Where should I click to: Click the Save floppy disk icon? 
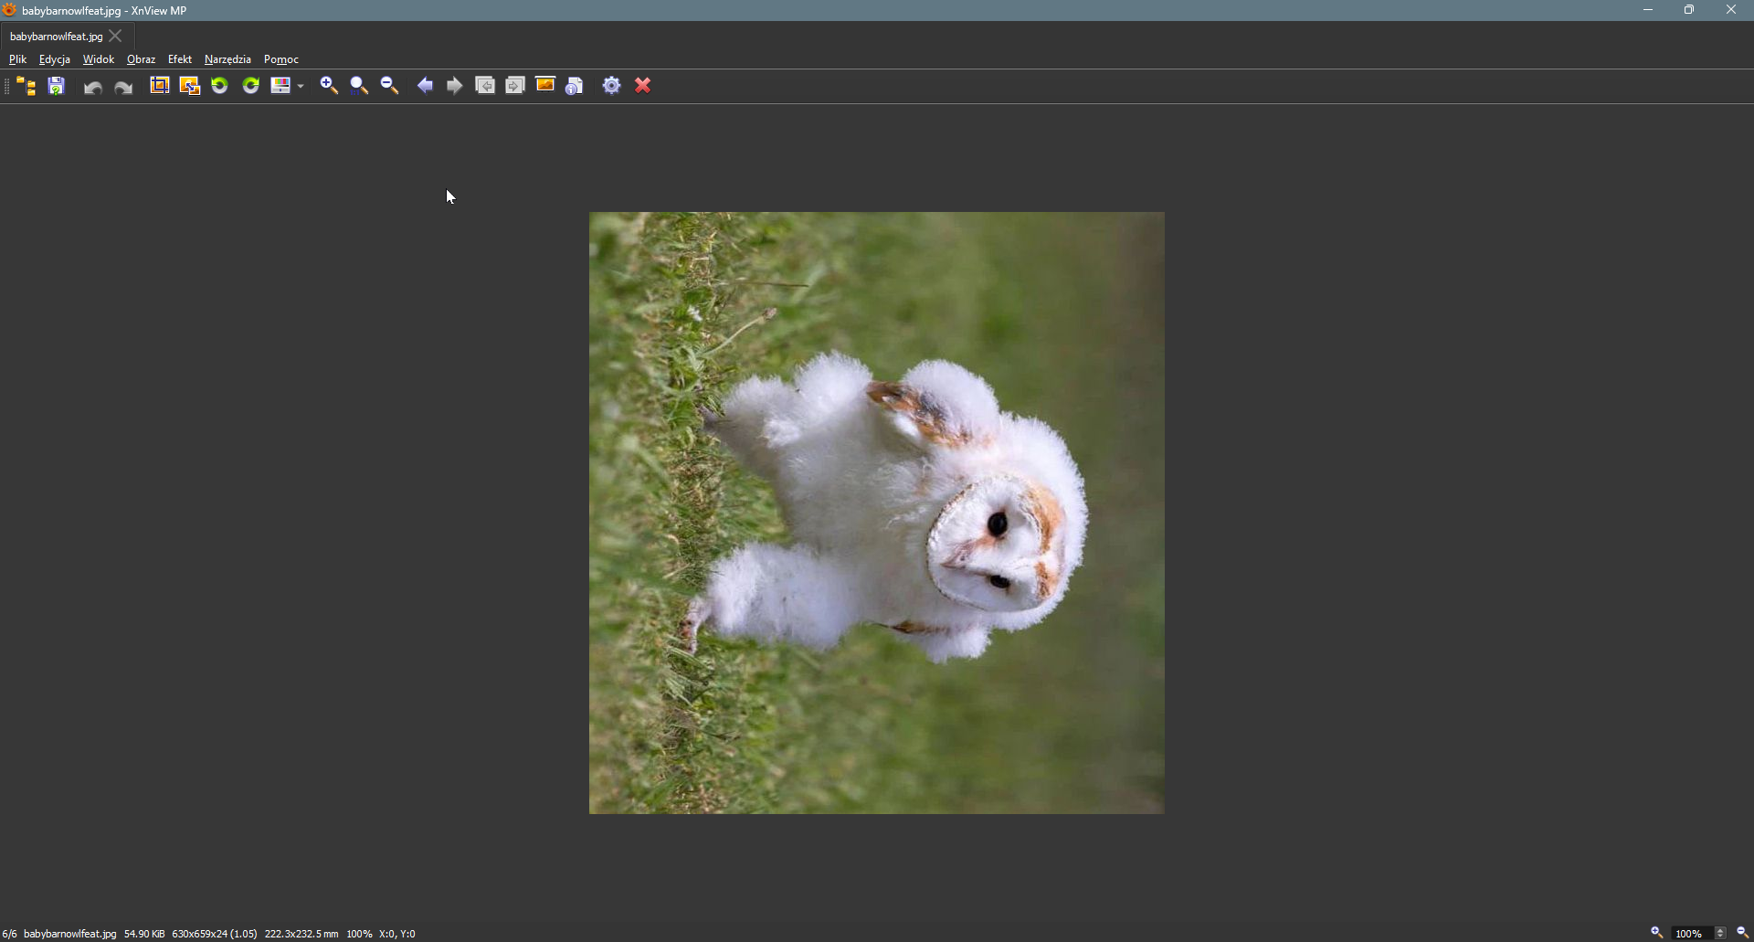57,87
